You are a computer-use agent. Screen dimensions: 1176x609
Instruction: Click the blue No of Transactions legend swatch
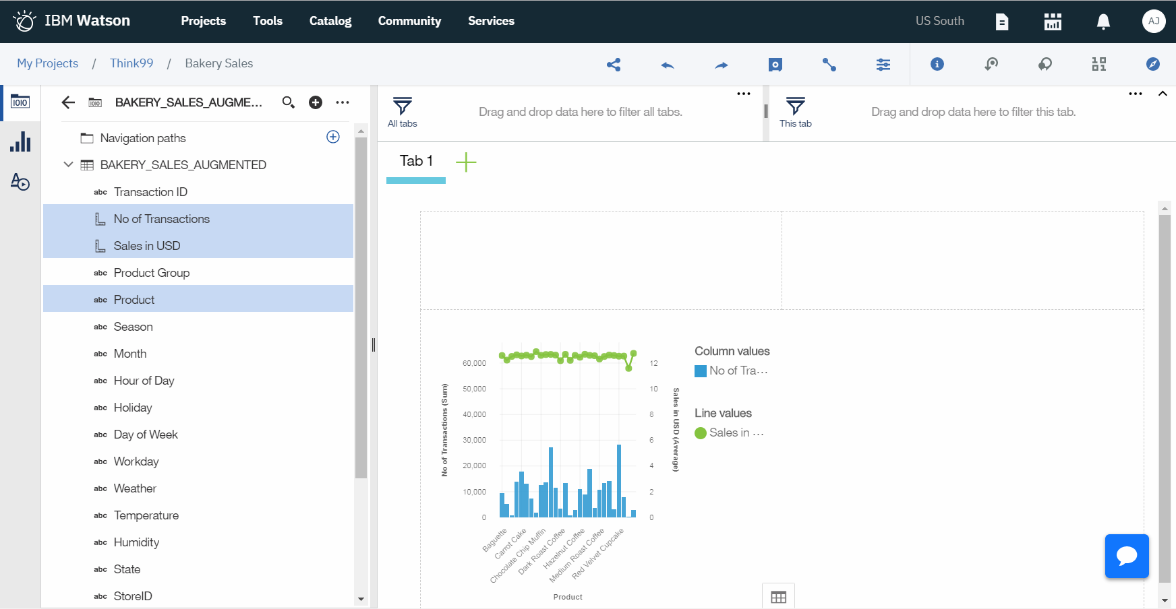coord(701,370)
